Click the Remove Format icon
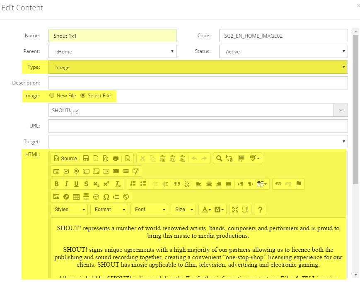Viewport: 360px width, 282px height. click(118, 184)
